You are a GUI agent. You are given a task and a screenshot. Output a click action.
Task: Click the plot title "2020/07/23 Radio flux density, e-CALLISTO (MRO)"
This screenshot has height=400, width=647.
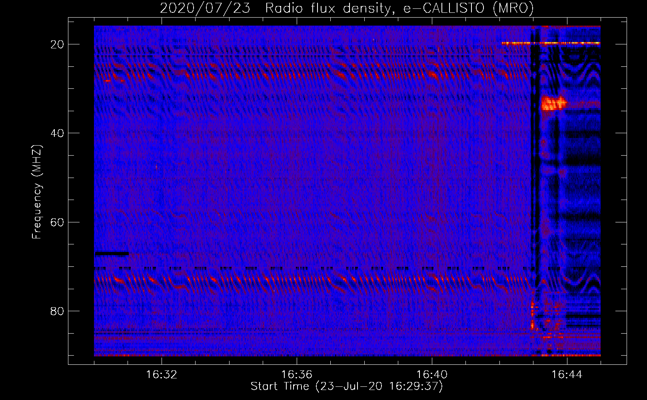coord(347,8)
